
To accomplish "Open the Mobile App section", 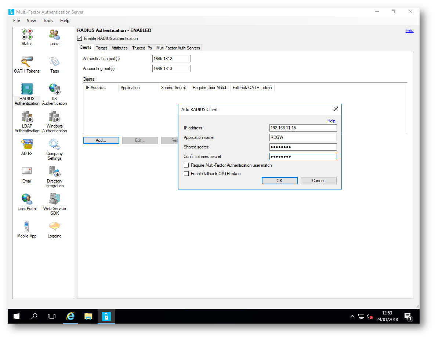I will point(27,229).
